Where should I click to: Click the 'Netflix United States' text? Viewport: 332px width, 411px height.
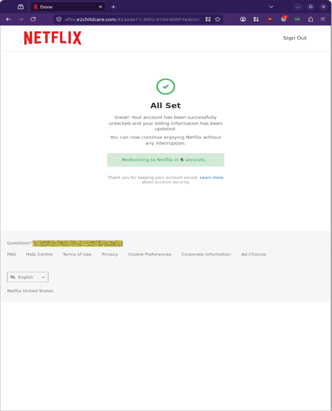(x=30, y=291)
